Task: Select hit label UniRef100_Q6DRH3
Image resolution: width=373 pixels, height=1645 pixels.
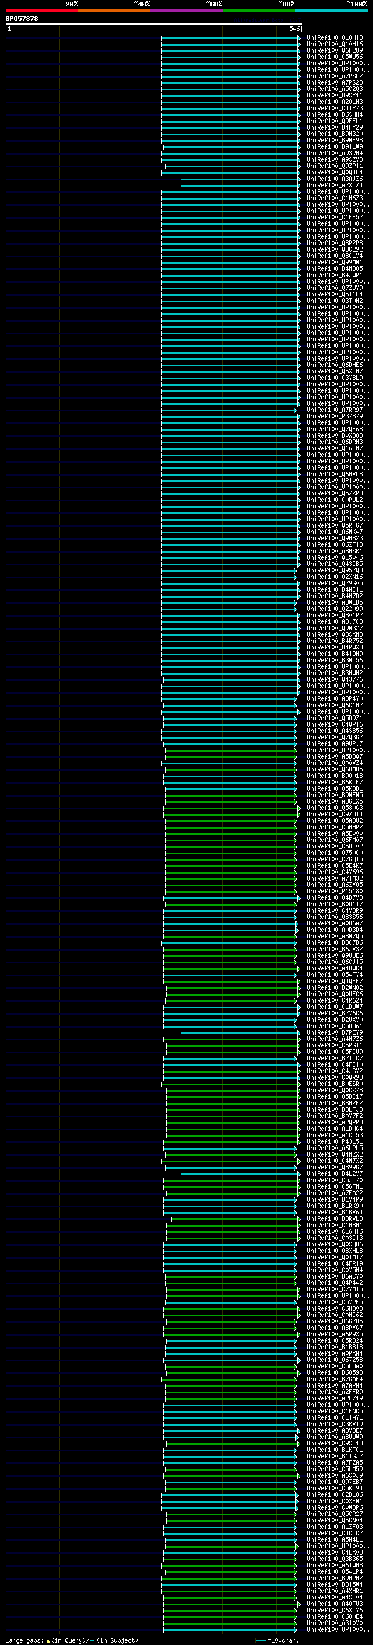Action: click(335, 442)
